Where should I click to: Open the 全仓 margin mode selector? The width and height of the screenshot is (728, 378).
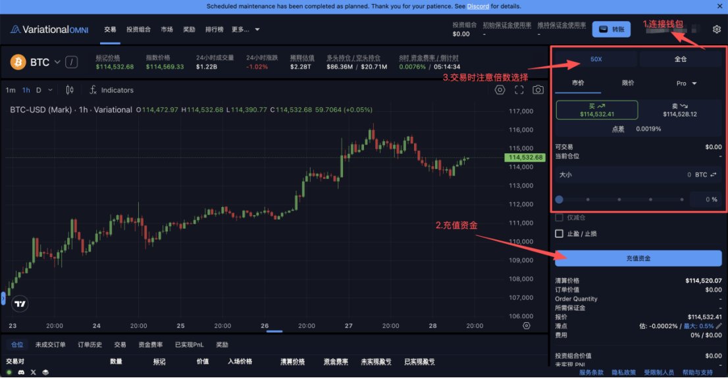click(681, 59)
